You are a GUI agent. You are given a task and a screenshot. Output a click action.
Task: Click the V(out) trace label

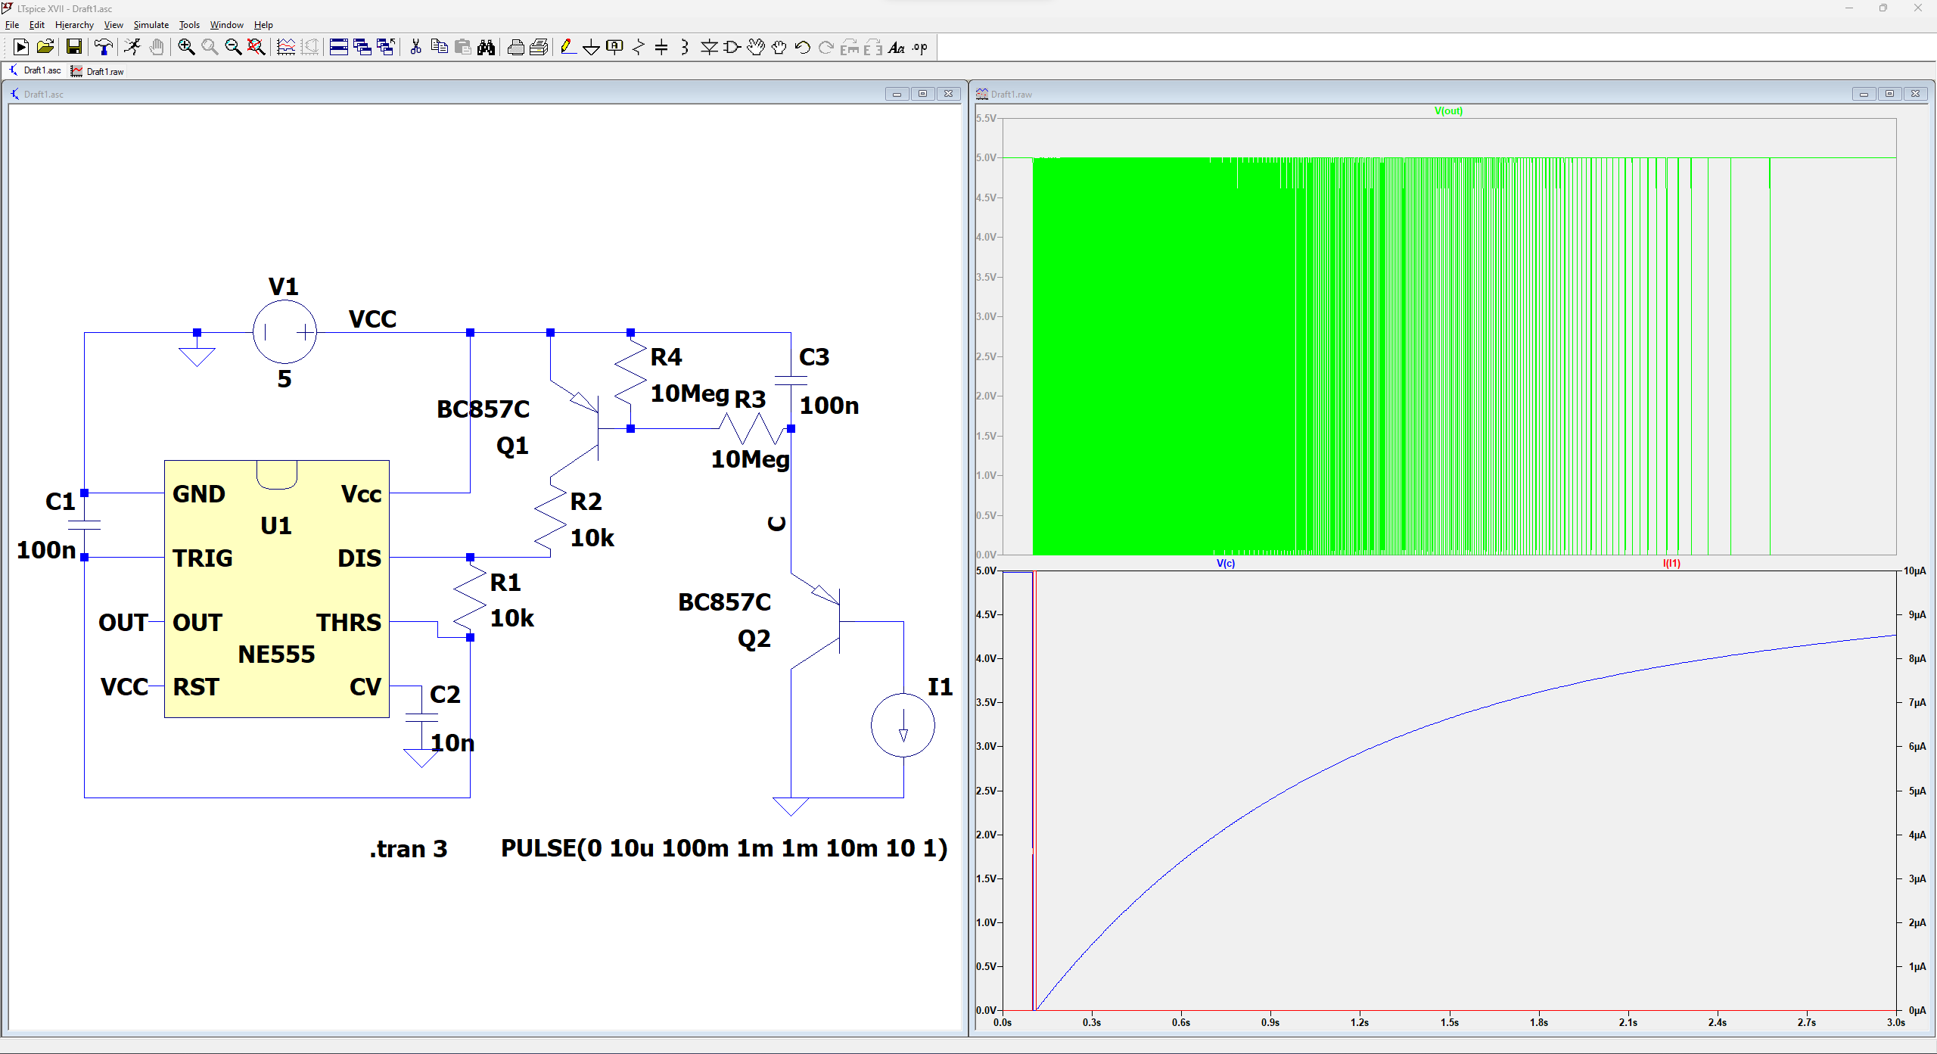coord(1448,110)
